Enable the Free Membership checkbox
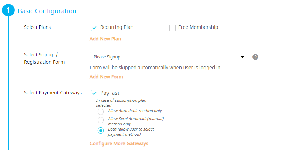Viewport: 289px width, 150px height. [x=172, y=28]
